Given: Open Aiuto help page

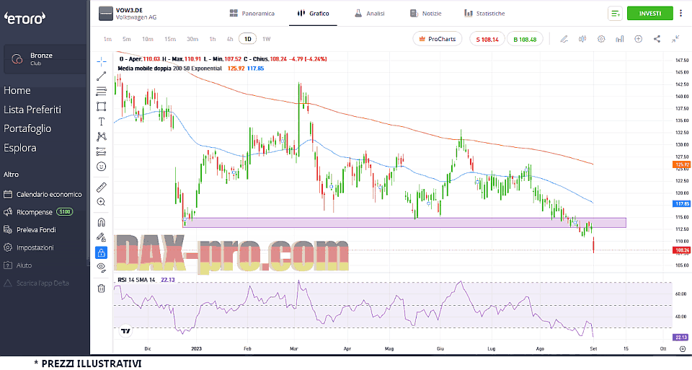Looking at the screenshot, I should coord(17,265).
